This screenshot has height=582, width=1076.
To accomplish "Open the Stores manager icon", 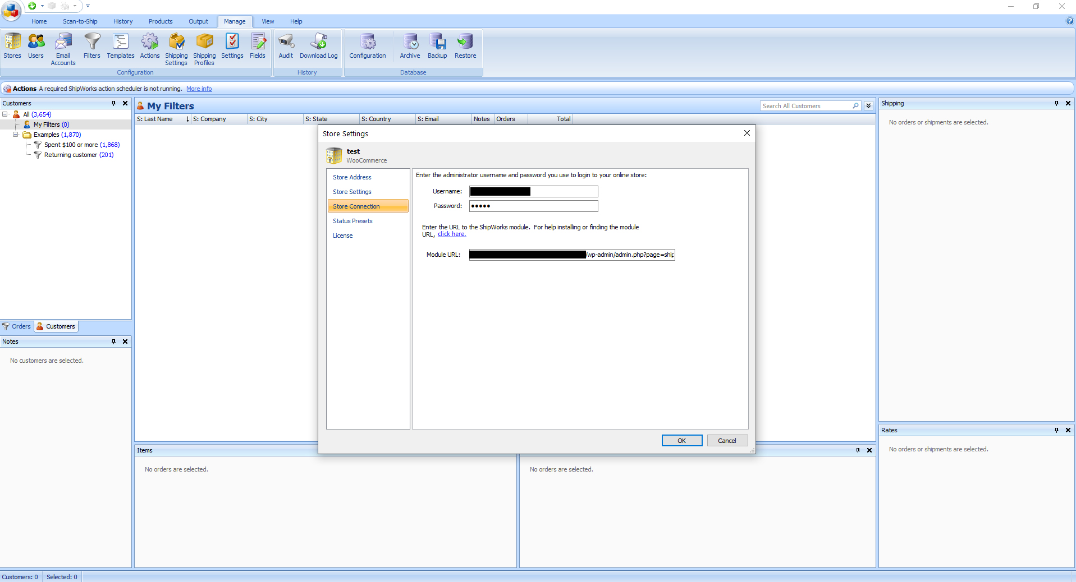I will (x=12, y=46).
